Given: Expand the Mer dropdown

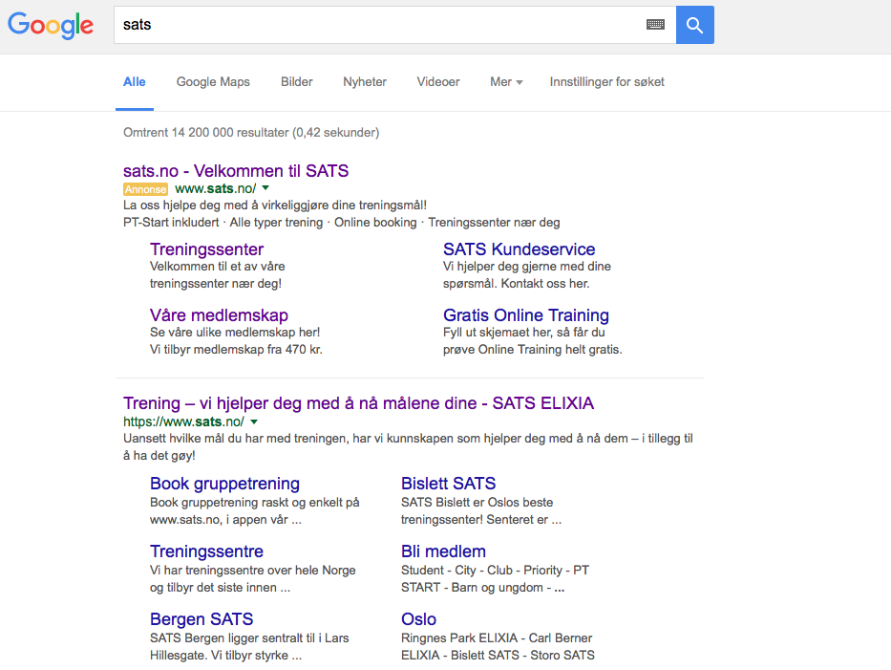Looking at the screenshot, I should point(506,82).
